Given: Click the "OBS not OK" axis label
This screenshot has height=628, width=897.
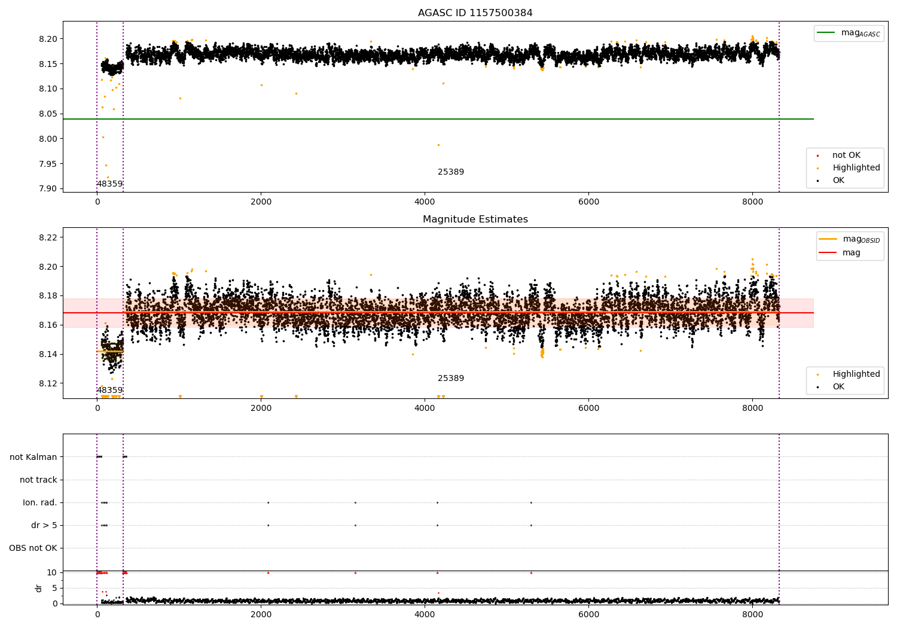Looking at the screenshot, I should point(33,548).
